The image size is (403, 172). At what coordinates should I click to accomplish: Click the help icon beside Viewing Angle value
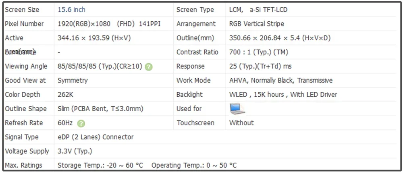(x=149, y=67)
